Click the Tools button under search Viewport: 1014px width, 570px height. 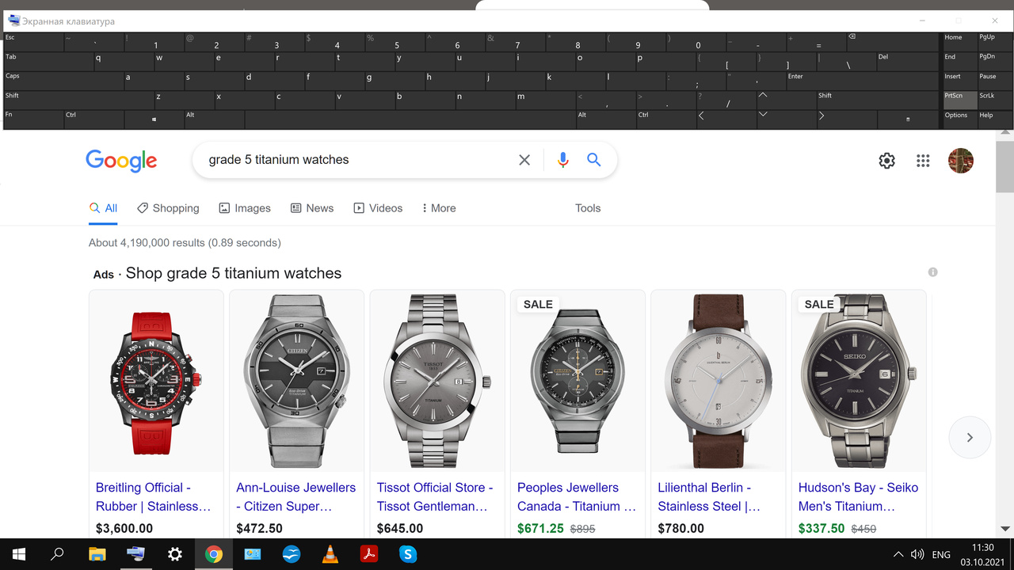588,208
